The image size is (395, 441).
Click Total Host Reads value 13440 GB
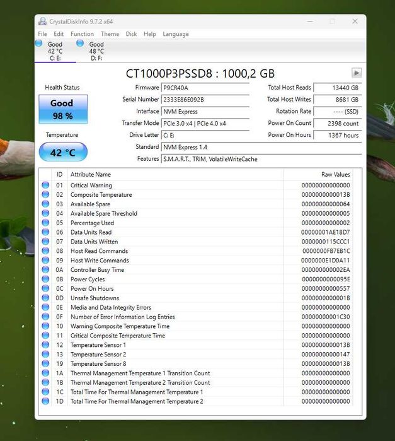click(338, 88)
